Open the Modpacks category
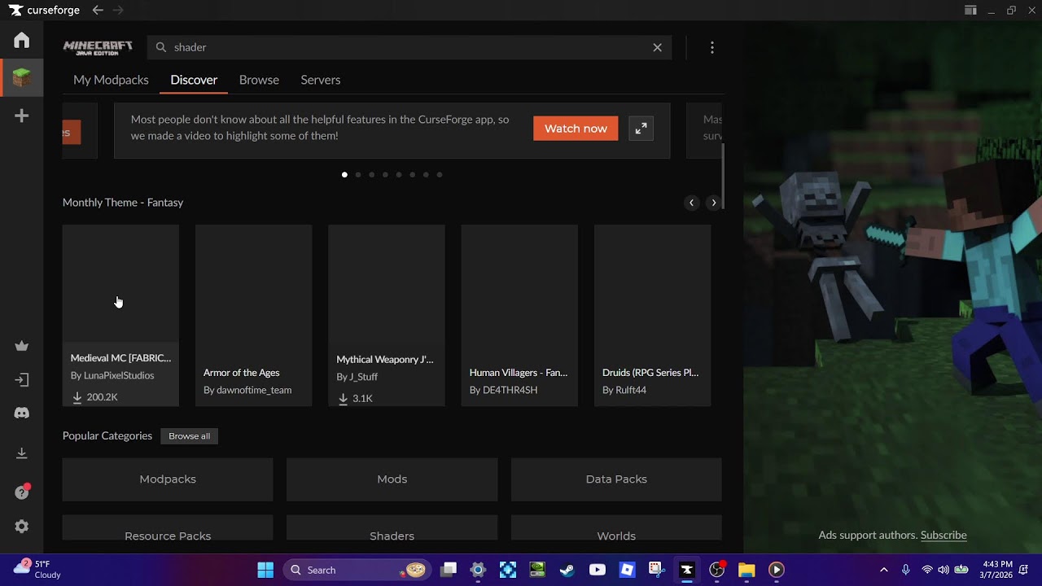This screenshot has height=586, width=1042. [168, 479]
